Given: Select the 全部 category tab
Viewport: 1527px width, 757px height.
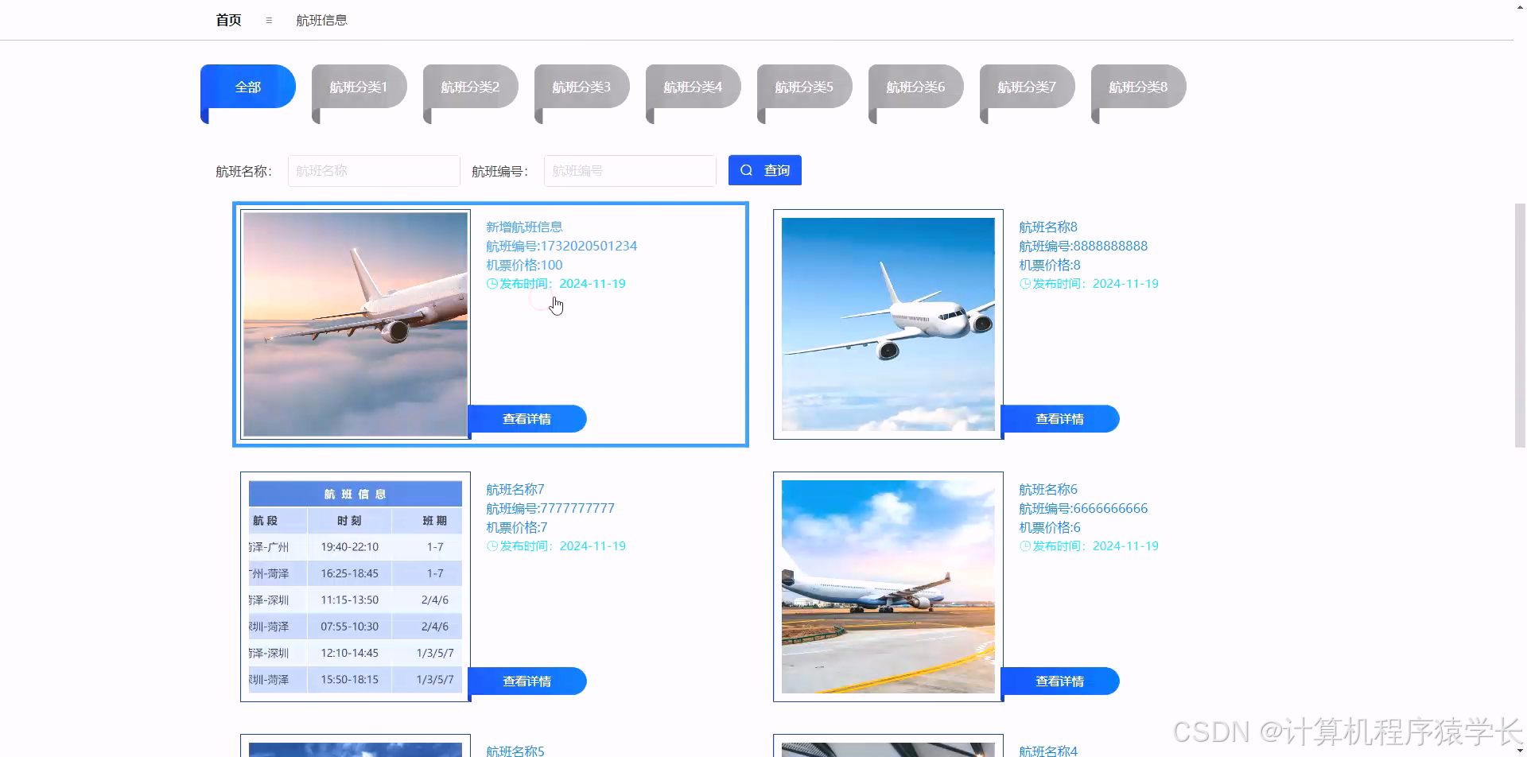Looking at the screenshot, I should 248,87.
